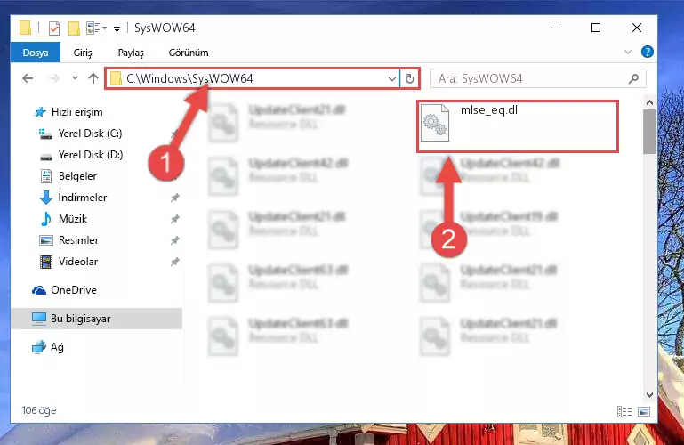Open the view layout icon in title bar
684x445 pixels.
coord(93,28)
